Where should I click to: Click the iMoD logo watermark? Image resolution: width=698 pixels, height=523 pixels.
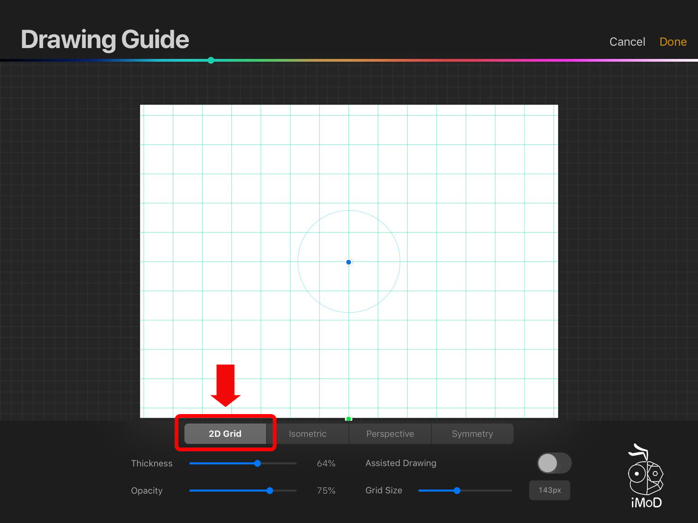coord(646,476)
